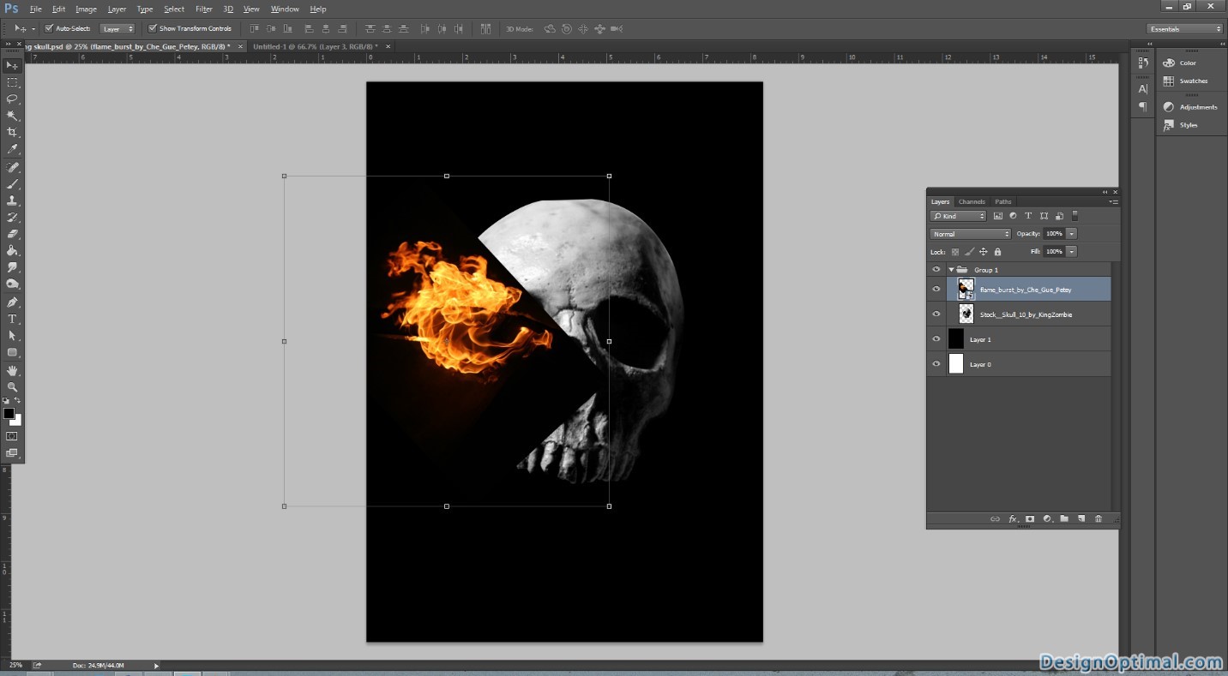Select the History Brush tool
This screenshot has height=676, width=1228.
(12, 218)
